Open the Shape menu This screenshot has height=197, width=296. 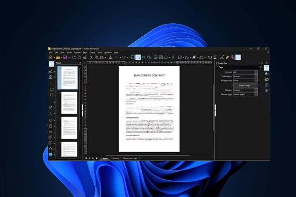pos(92,52)
